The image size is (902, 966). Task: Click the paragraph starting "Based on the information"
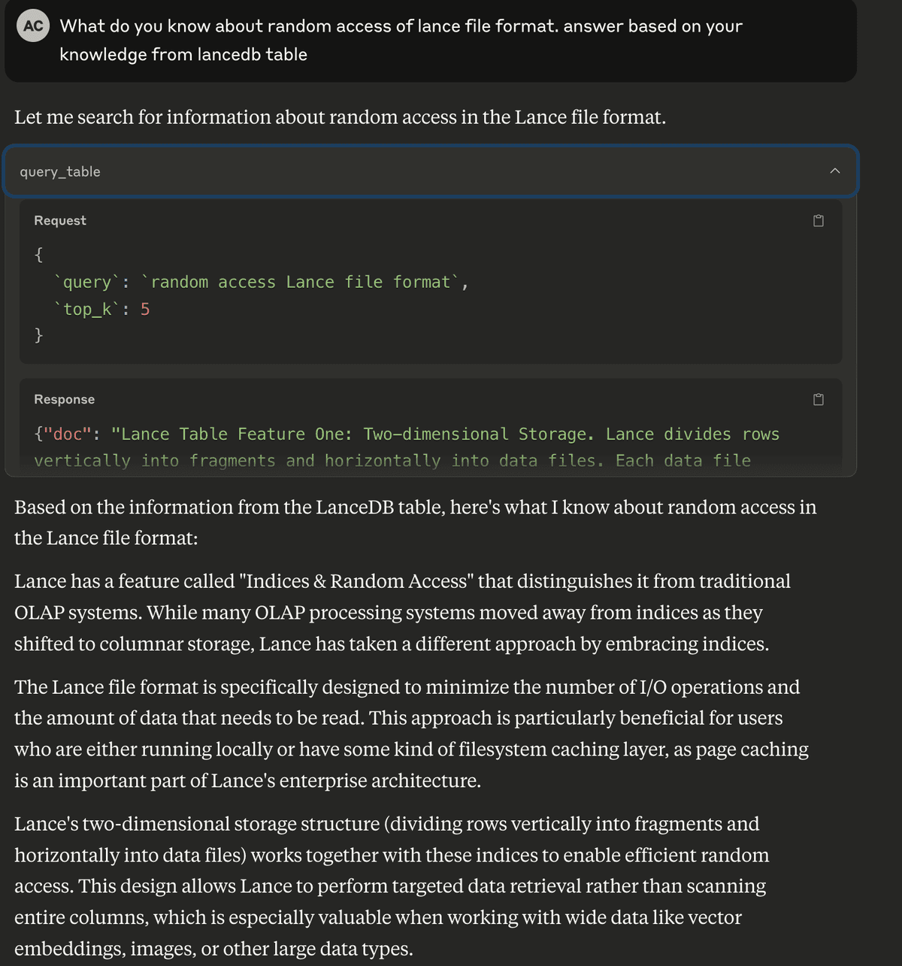[x=416, y=522]
